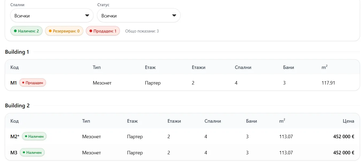Toggle the Резервиран: 0 status filter chip
Screen dimensions: 364x164
point(64,31)
